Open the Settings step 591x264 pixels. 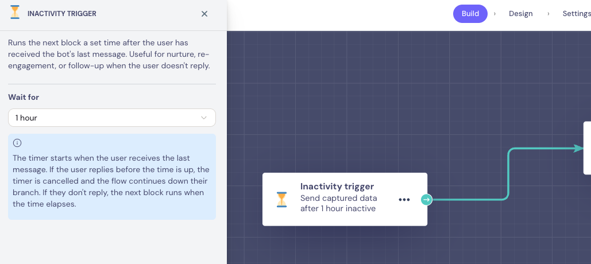(x=577, y=14)
